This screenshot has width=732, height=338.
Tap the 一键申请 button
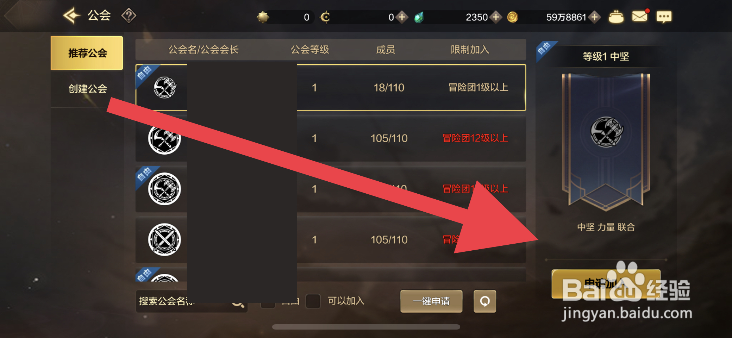click(x=431, y=301)
